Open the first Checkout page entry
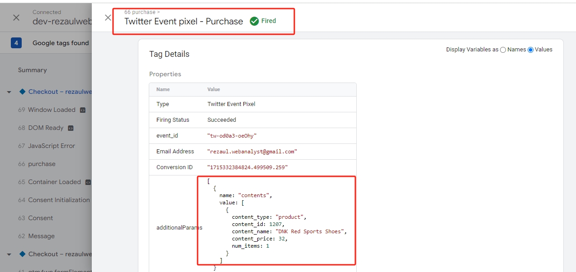576x272 pixels. [60, 92]
